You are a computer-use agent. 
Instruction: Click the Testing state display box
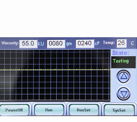(123, 62)
